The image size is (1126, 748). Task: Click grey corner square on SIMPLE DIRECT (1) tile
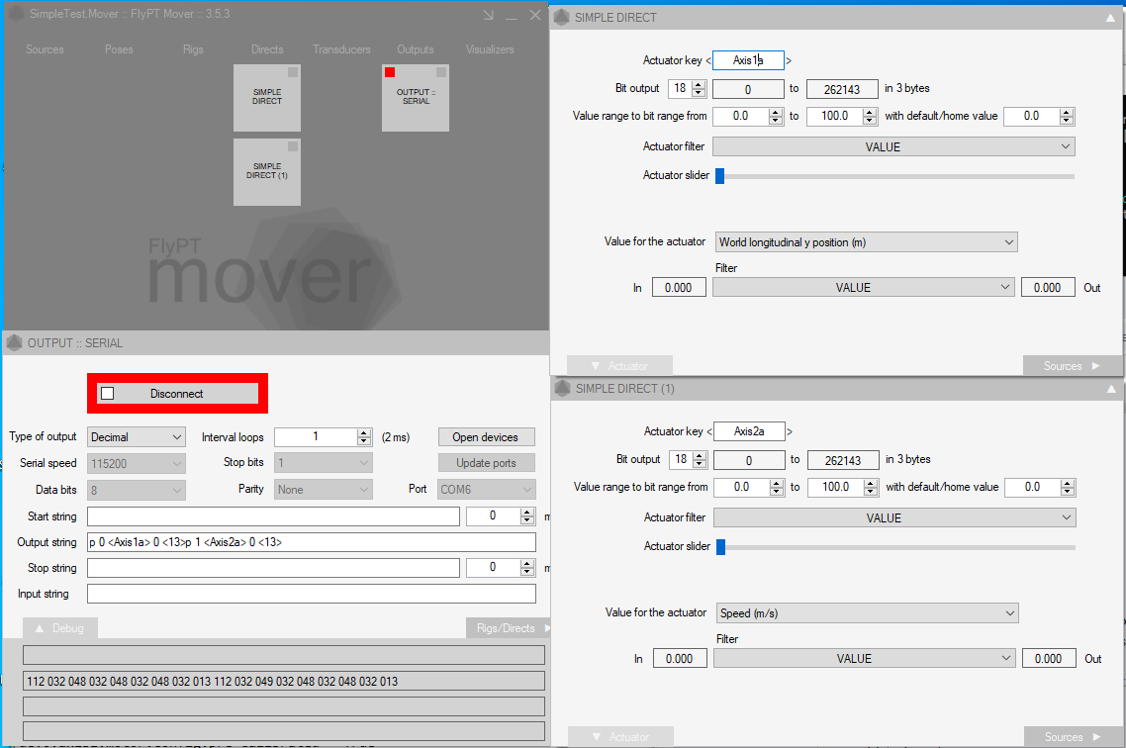(x=293, y=146)
